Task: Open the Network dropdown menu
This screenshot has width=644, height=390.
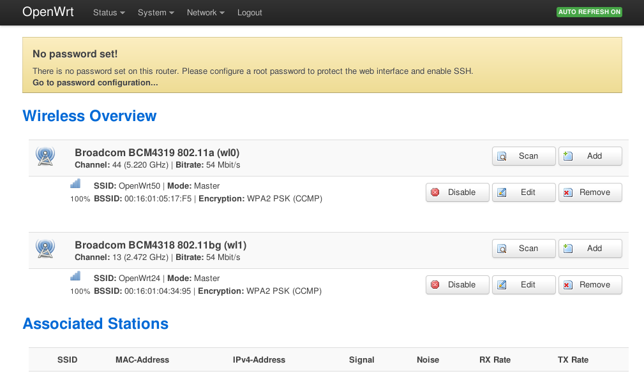Action: (206, 13)
